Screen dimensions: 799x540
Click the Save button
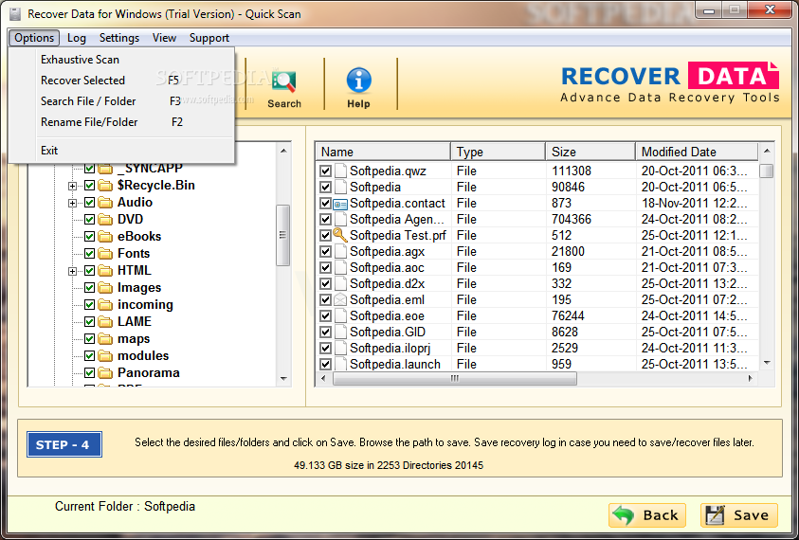tap(739, 515)
